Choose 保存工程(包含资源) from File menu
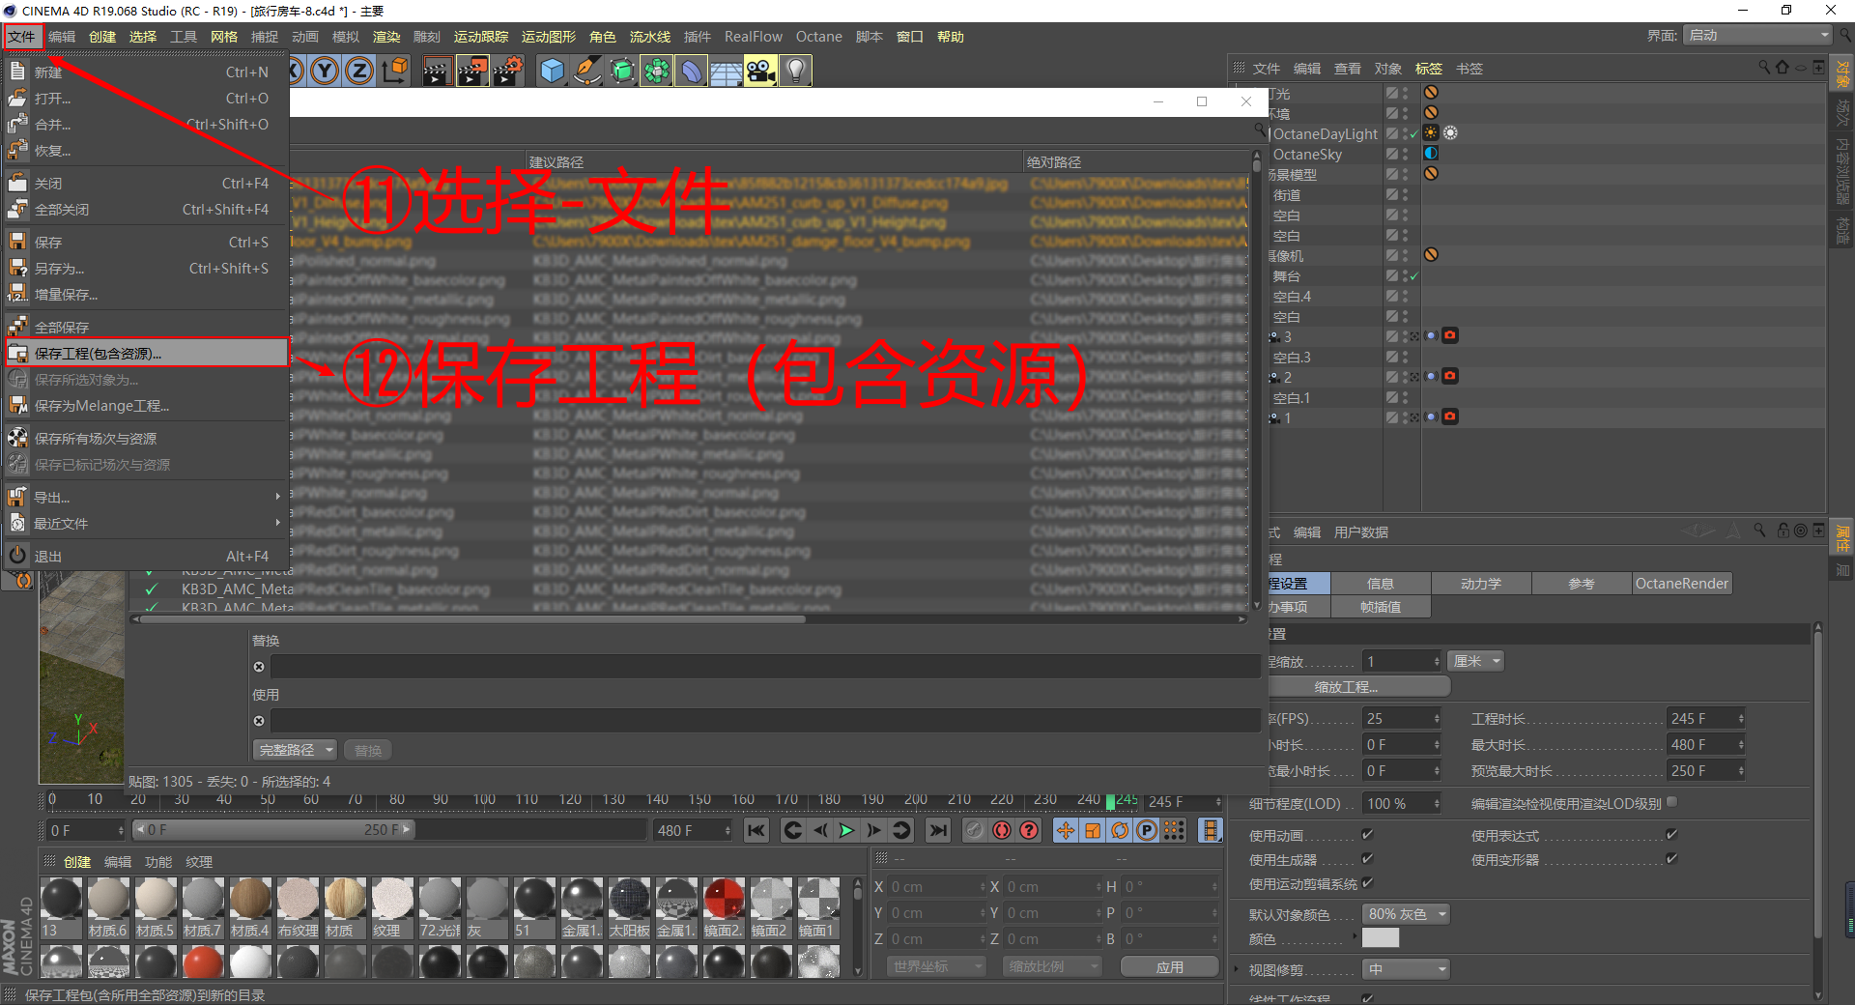 coord(146,353)
